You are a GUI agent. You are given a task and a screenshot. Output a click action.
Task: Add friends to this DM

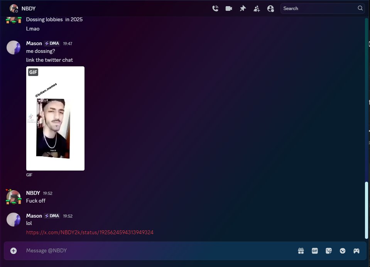257,8
